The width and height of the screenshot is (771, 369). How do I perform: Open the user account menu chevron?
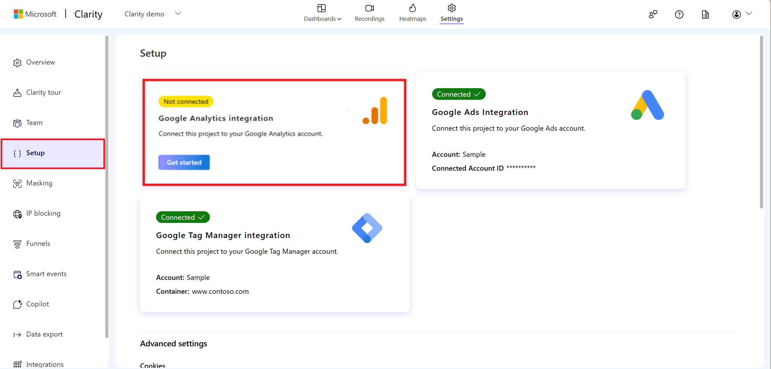pyautogui.click(x=749, y=14)
